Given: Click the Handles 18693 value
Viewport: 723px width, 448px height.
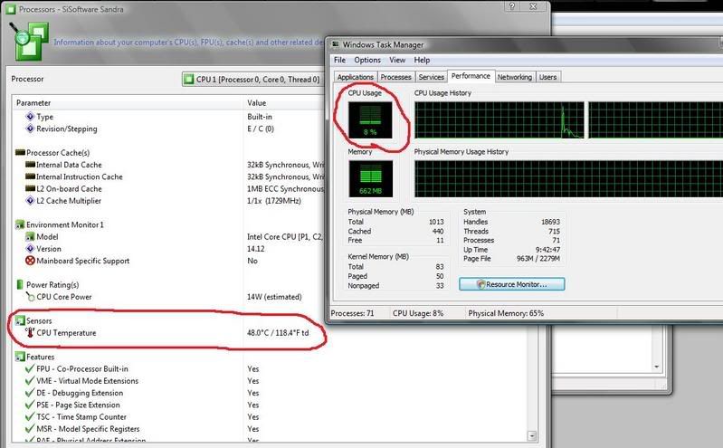Looking at the screenshot, I should (550, 222).
